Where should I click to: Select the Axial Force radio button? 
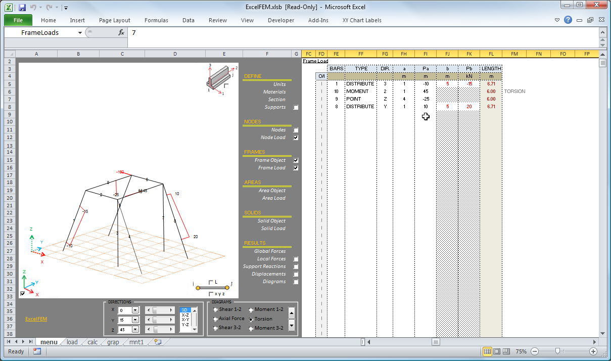point(216,319)
